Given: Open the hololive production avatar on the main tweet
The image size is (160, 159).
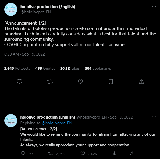Looking at the screenshot, I should [x=11, y=9].
